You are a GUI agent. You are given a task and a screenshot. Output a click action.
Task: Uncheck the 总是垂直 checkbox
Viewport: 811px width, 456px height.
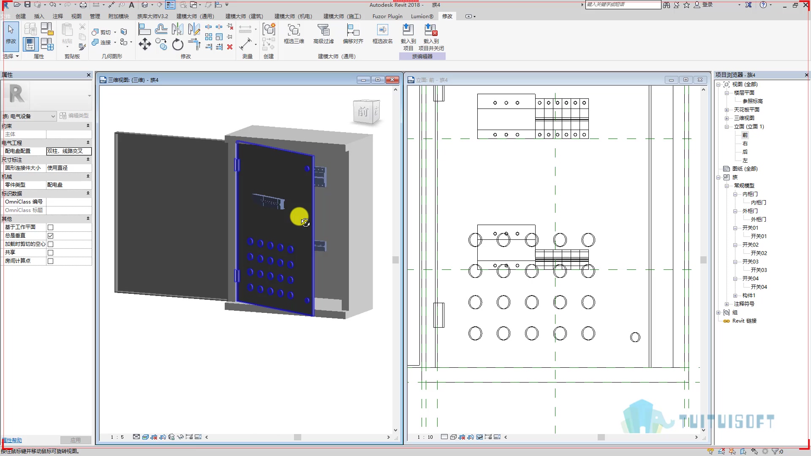point(51,236)
